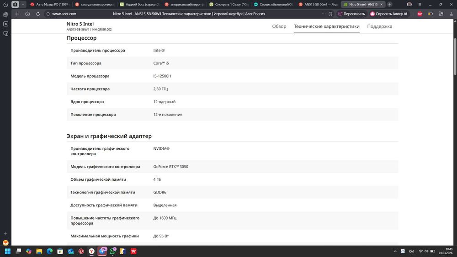Screen dimensions: 457x257
Task: Open Yandex home button in toolbar
Action: 27,14
